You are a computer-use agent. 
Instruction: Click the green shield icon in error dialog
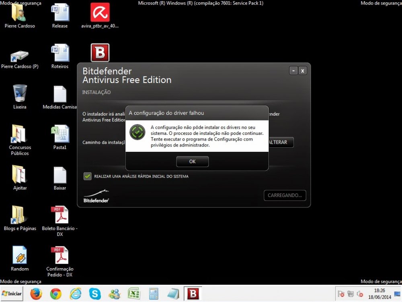pos(137,132)
